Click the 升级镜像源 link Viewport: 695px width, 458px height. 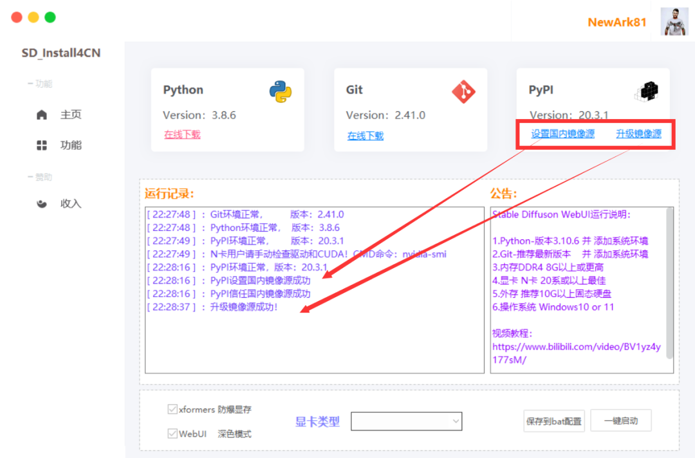click(x=639, y=134)
